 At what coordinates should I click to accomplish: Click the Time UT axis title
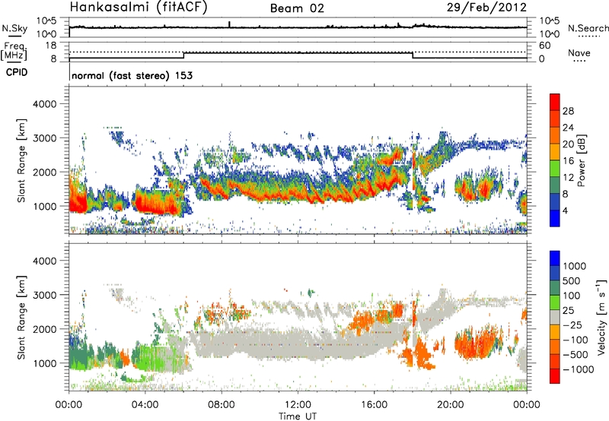(x=298, y=416)
